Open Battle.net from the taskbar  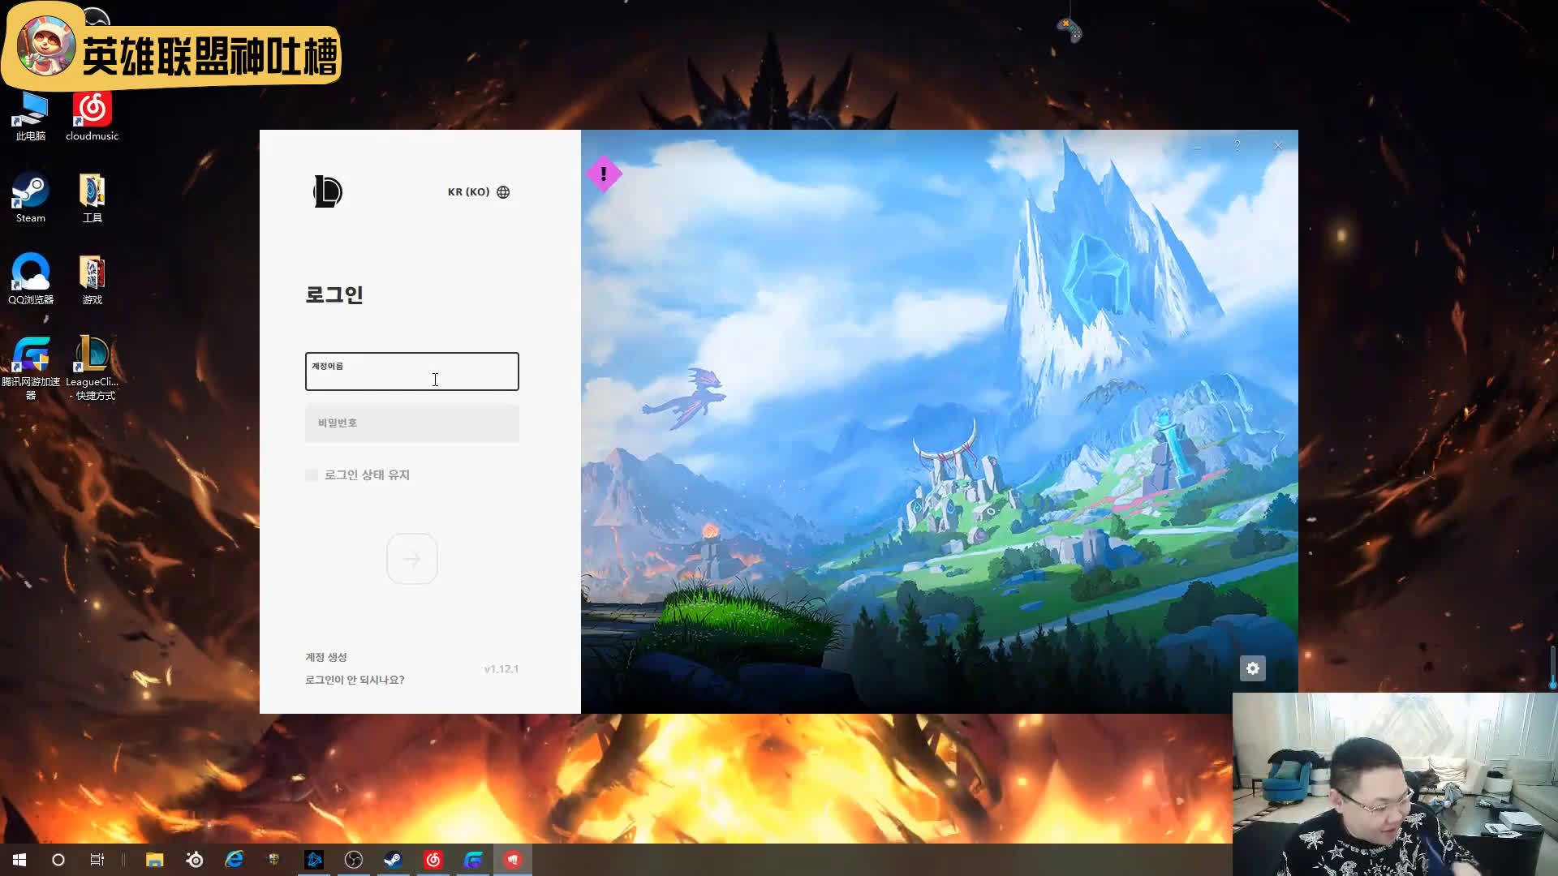click(x=314, y=860)
